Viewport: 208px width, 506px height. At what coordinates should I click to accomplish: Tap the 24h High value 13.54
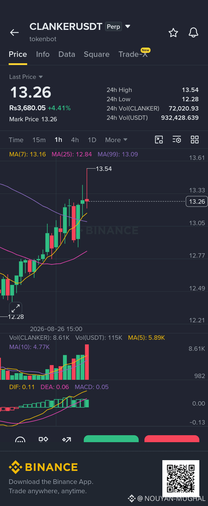tap(190, 90)
